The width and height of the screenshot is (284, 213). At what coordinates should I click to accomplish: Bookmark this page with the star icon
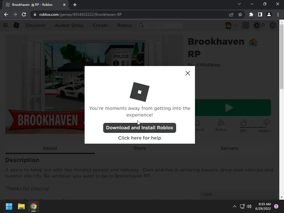point(240,14)
